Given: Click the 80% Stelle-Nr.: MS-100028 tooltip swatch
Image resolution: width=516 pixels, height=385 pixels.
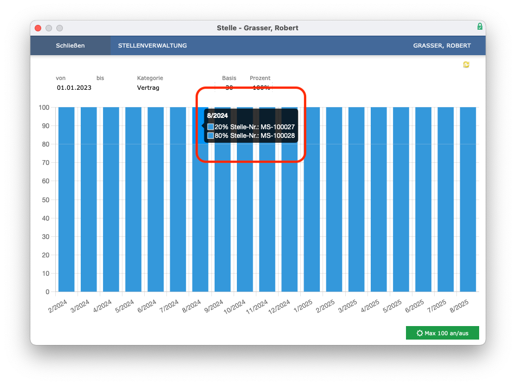Looking at the screenshot, I should (x=211, y=136).
